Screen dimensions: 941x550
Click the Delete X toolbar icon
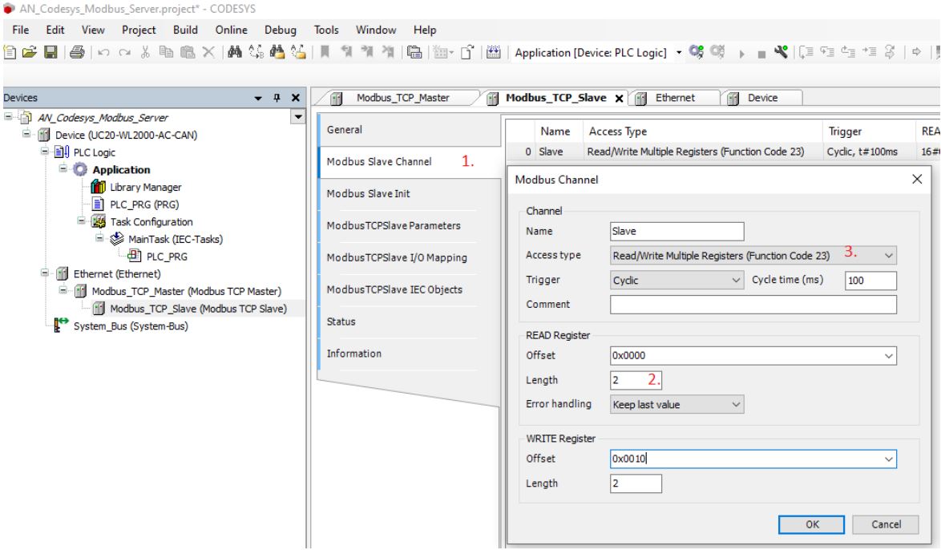[208, 52]
